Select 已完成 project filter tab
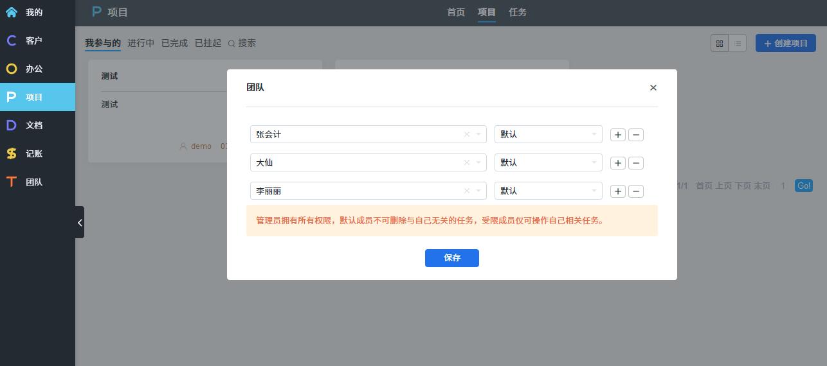Image resolution: width=827 pixels, height=366 pixels. tap(174, 43)
